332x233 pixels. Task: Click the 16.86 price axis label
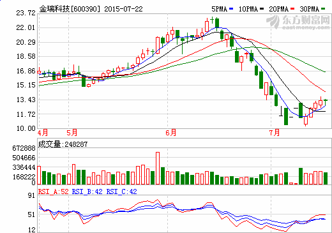point(26,71)
